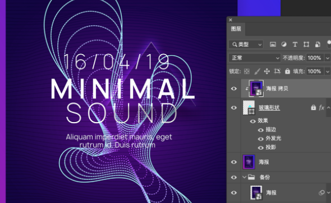Toggle visibility of 外发光 effect
The image size is (331, 203).
(261, 139)
